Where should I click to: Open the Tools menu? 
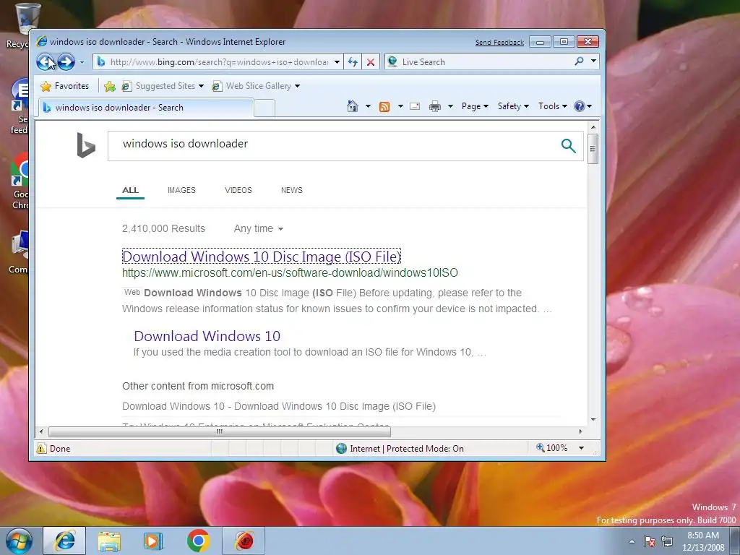pyautogui.click(x=553, y=106)
